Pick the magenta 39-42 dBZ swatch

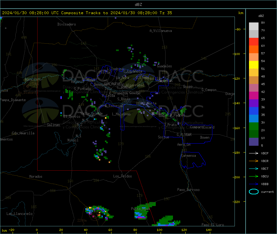coord(254,95)
